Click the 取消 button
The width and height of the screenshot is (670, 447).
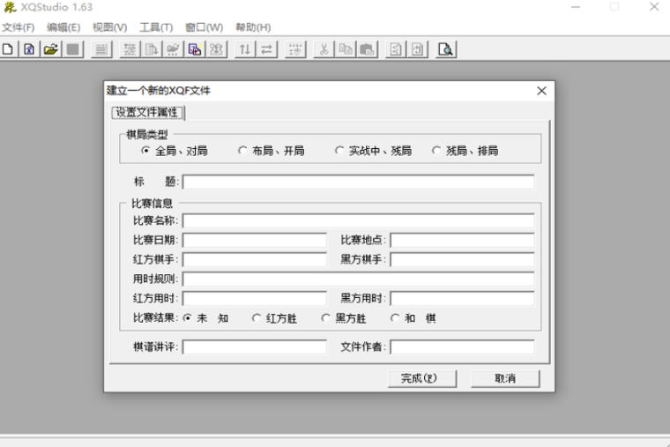tap(504, 378)
